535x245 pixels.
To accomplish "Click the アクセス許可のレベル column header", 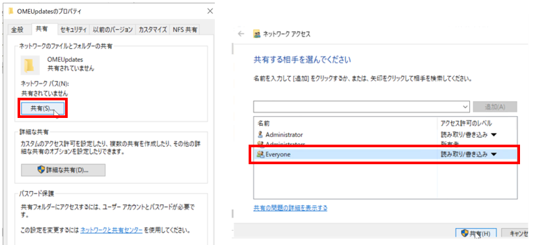I will [x=466, y=122].
